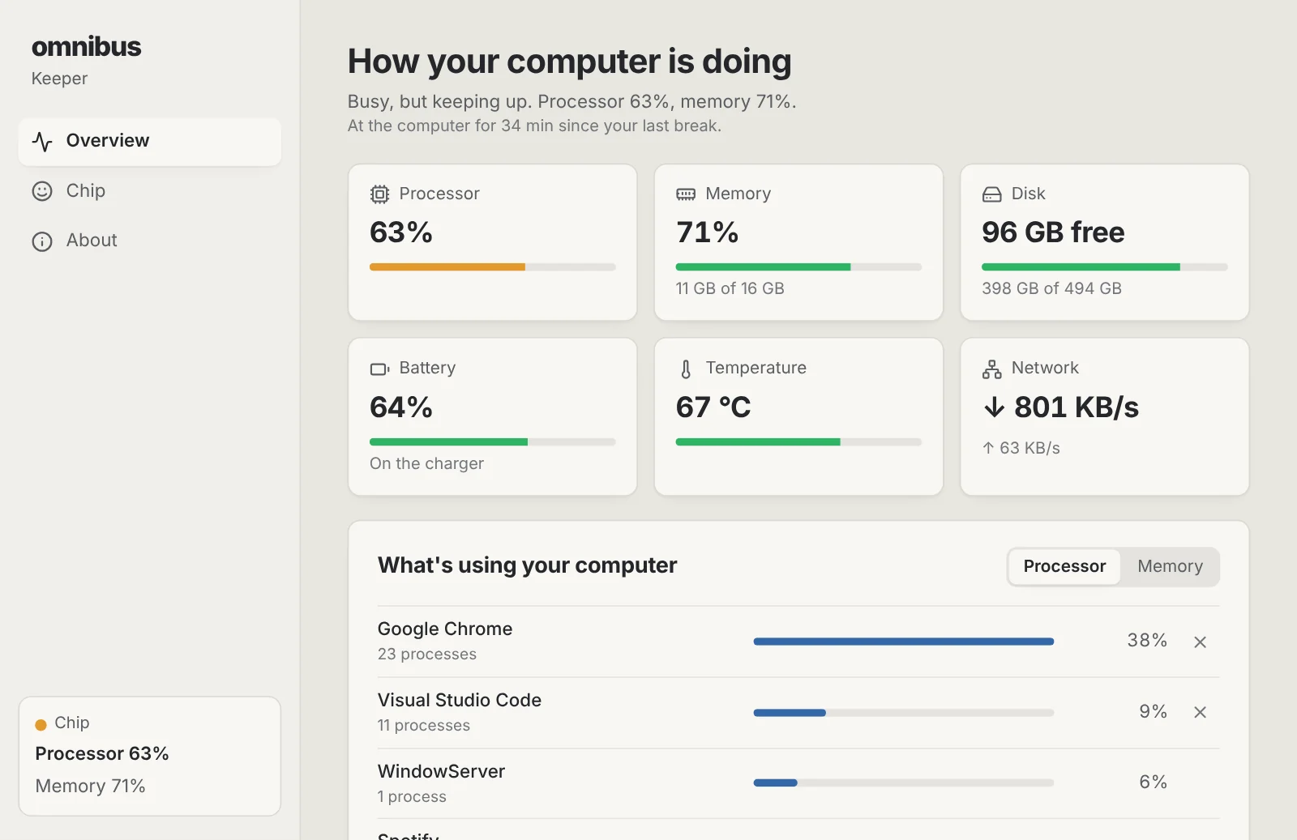Click the Memory usage green progress bar
This screenshot has width=1297, height=840.
[x=798, y=267]
